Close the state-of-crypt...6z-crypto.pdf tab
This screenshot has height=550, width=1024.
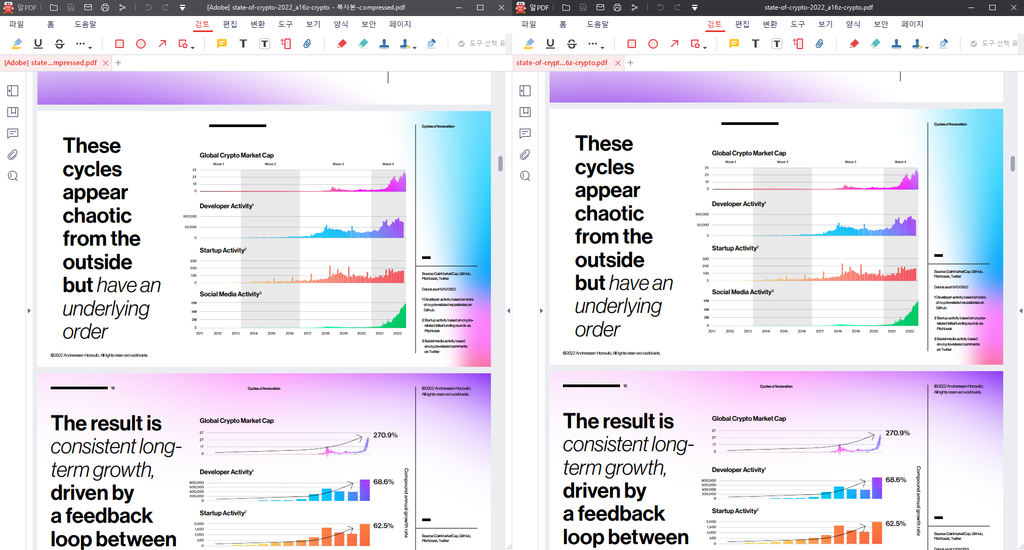(618, 63)
